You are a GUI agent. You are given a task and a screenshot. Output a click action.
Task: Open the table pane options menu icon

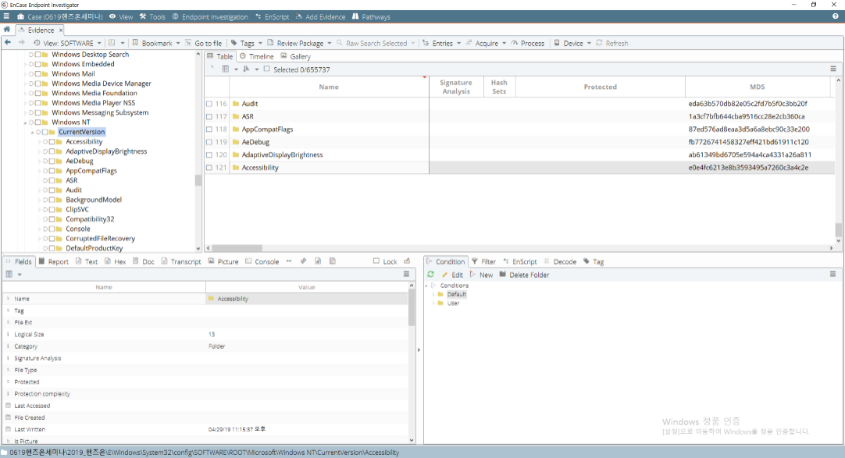click(x=833, y=69)
